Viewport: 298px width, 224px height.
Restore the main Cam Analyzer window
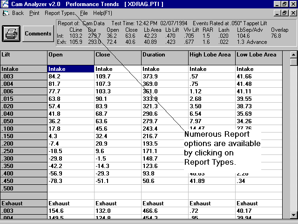pos(284,4)
